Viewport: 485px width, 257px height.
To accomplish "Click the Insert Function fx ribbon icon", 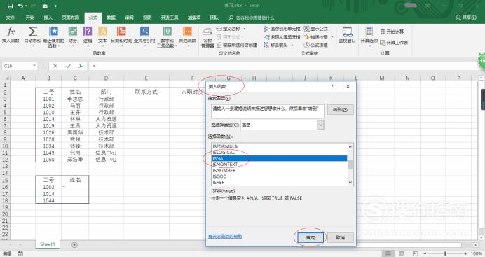I will coord(11,34).
